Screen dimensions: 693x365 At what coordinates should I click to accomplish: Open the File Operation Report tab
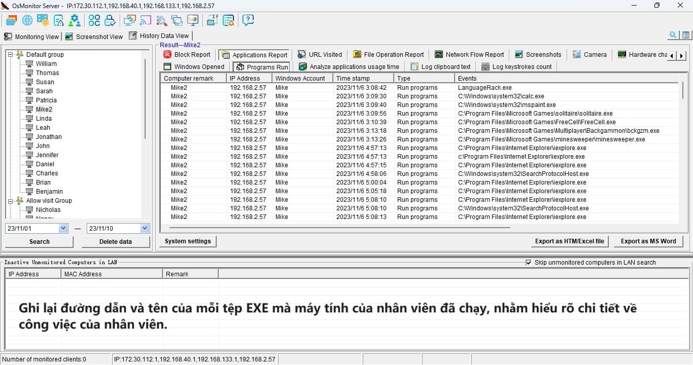tap(389, 55)
